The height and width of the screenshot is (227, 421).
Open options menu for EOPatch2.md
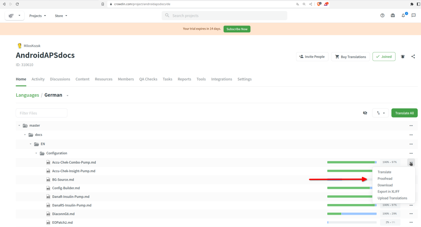pos(411,223)
